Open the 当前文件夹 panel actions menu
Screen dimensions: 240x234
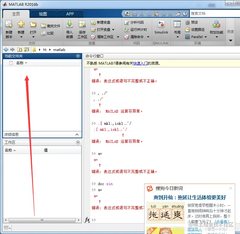click(x=78, y=56)
